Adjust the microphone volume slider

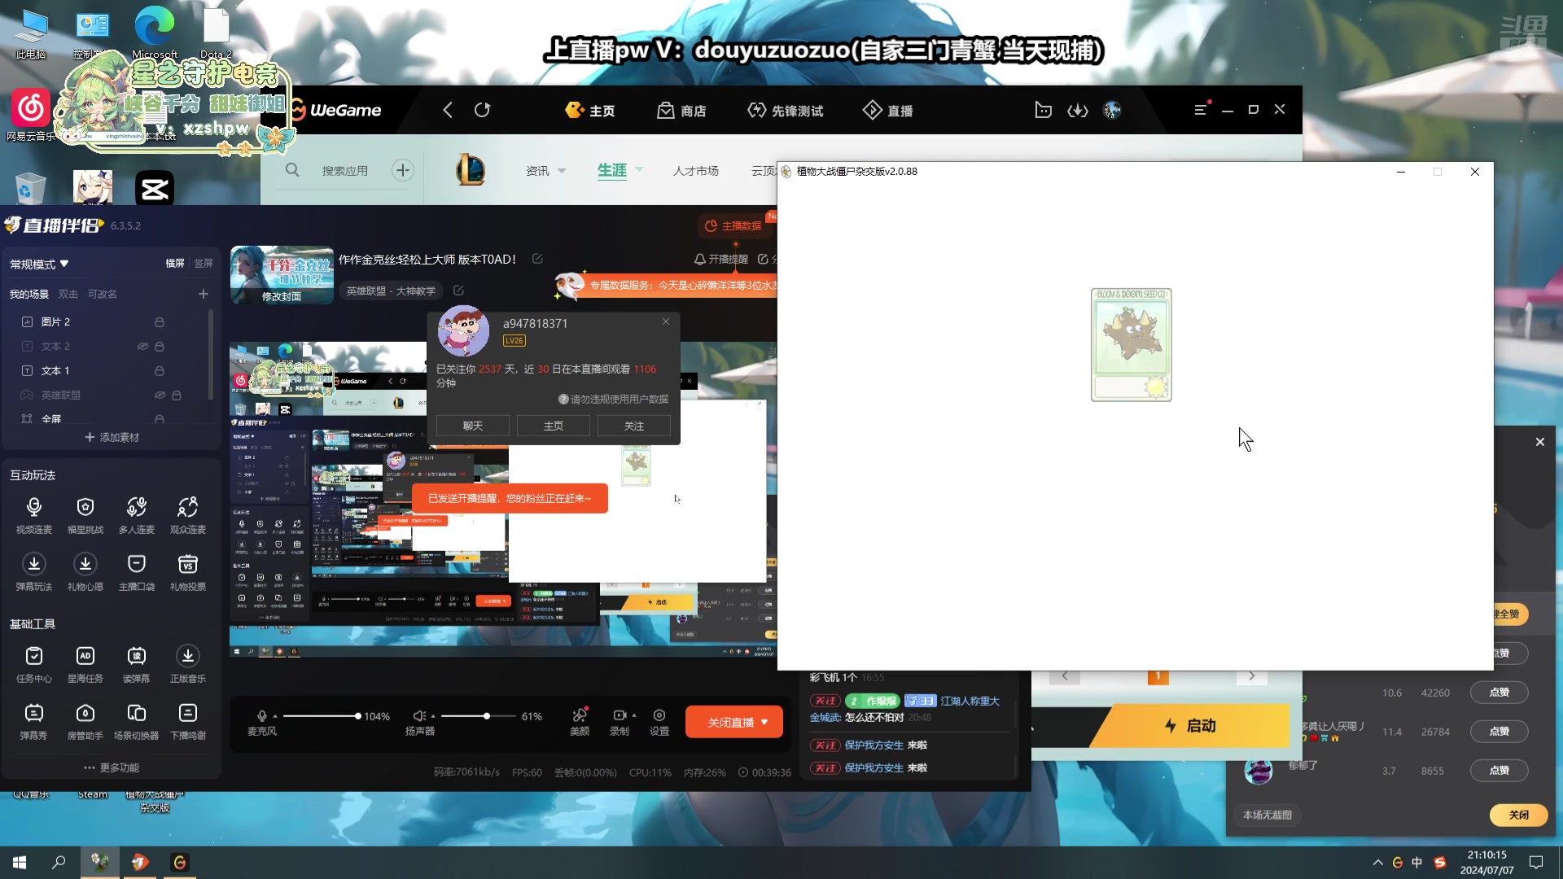click(321, 716)
